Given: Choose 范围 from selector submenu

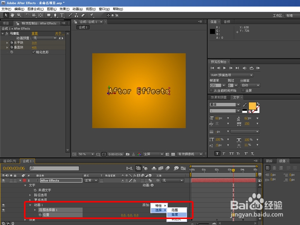Looking at the screenshot, I should coord(176,210).
